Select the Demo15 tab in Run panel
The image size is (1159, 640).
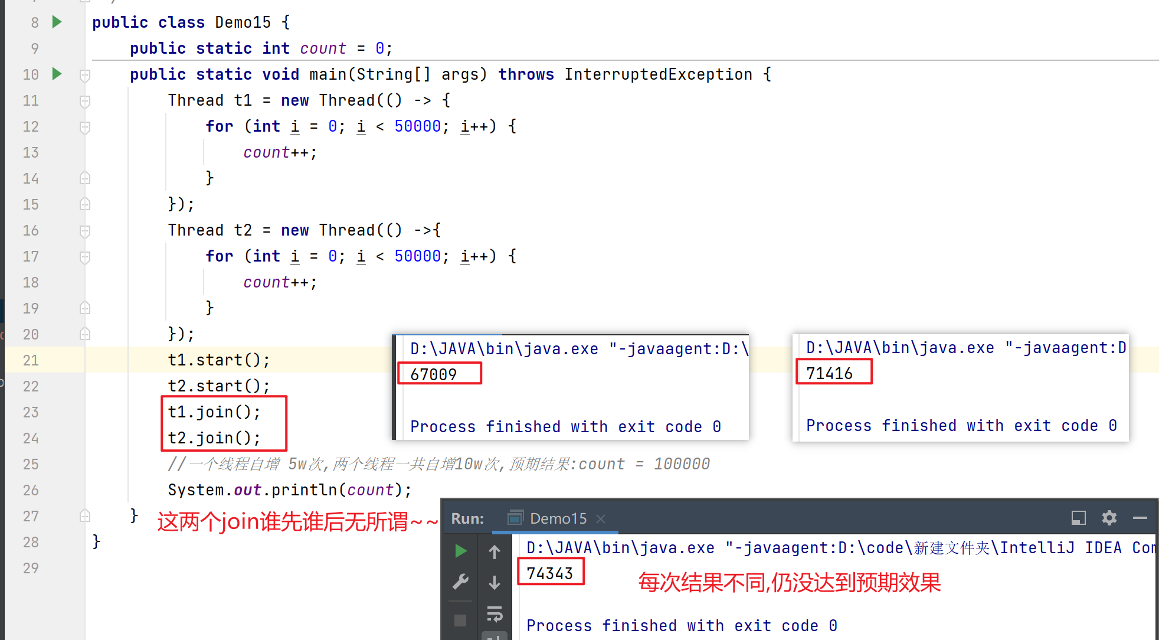[x=549, y=518]
